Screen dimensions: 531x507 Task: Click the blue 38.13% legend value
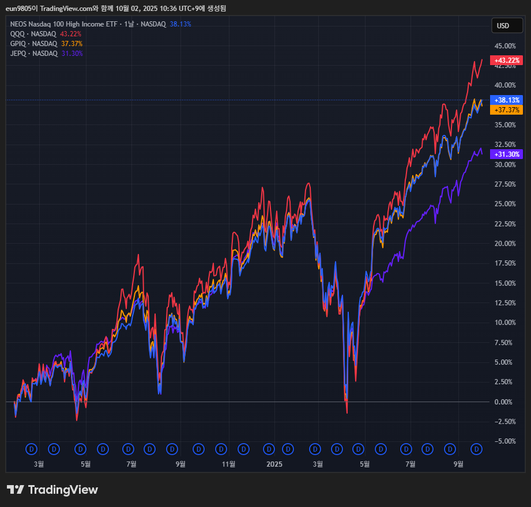[x=180, y=24]
